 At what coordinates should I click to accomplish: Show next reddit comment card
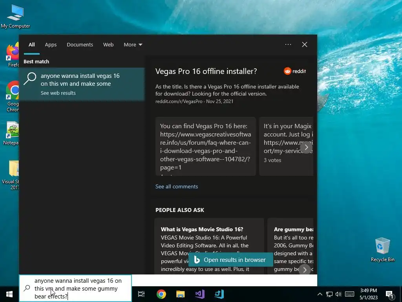click(306, 147)
